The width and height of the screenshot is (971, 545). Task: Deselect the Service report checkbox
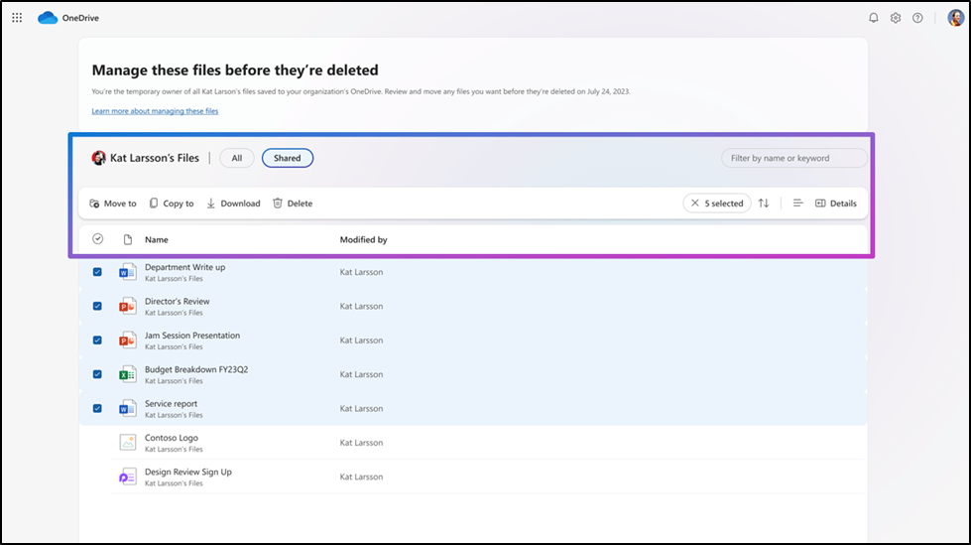[97, 408]
